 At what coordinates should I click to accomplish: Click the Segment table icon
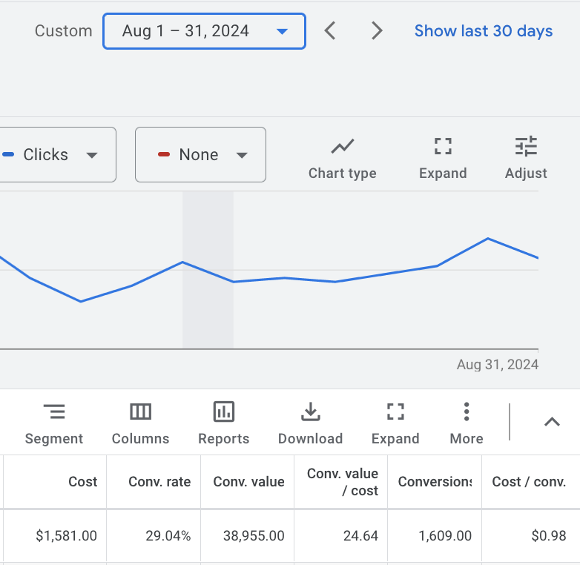[54, 423]
